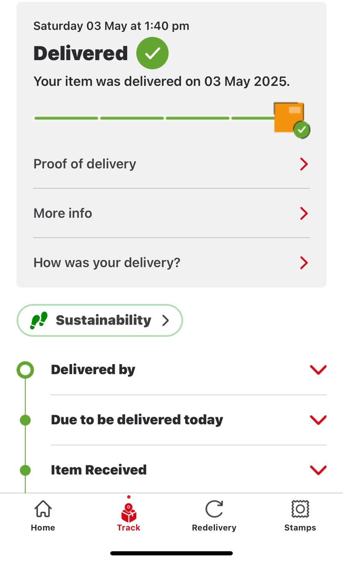The height and width of the screenshot is (562, 343).
Task: Tap the Due to be delivered timeline dot
Action: tap(25, 420)
